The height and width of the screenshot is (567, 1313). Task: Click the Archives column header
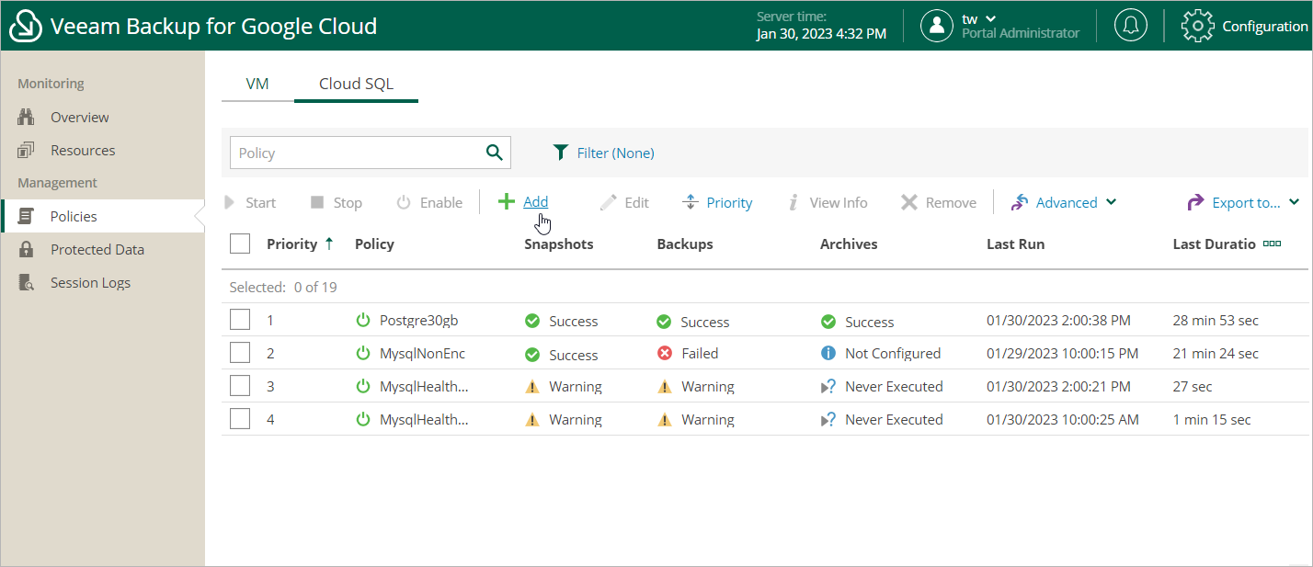[x=849, y=244]
